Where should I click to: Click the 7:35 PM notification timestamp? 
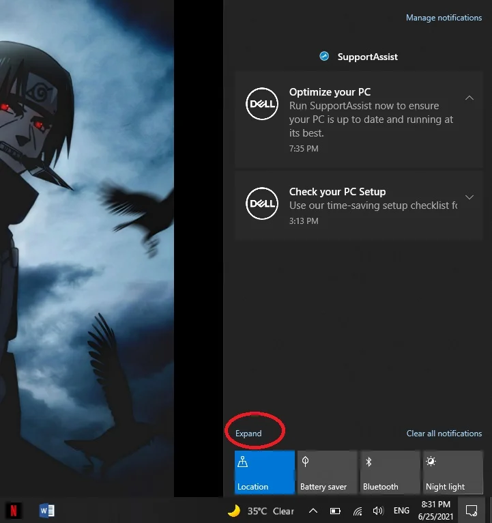click(304, 148)
